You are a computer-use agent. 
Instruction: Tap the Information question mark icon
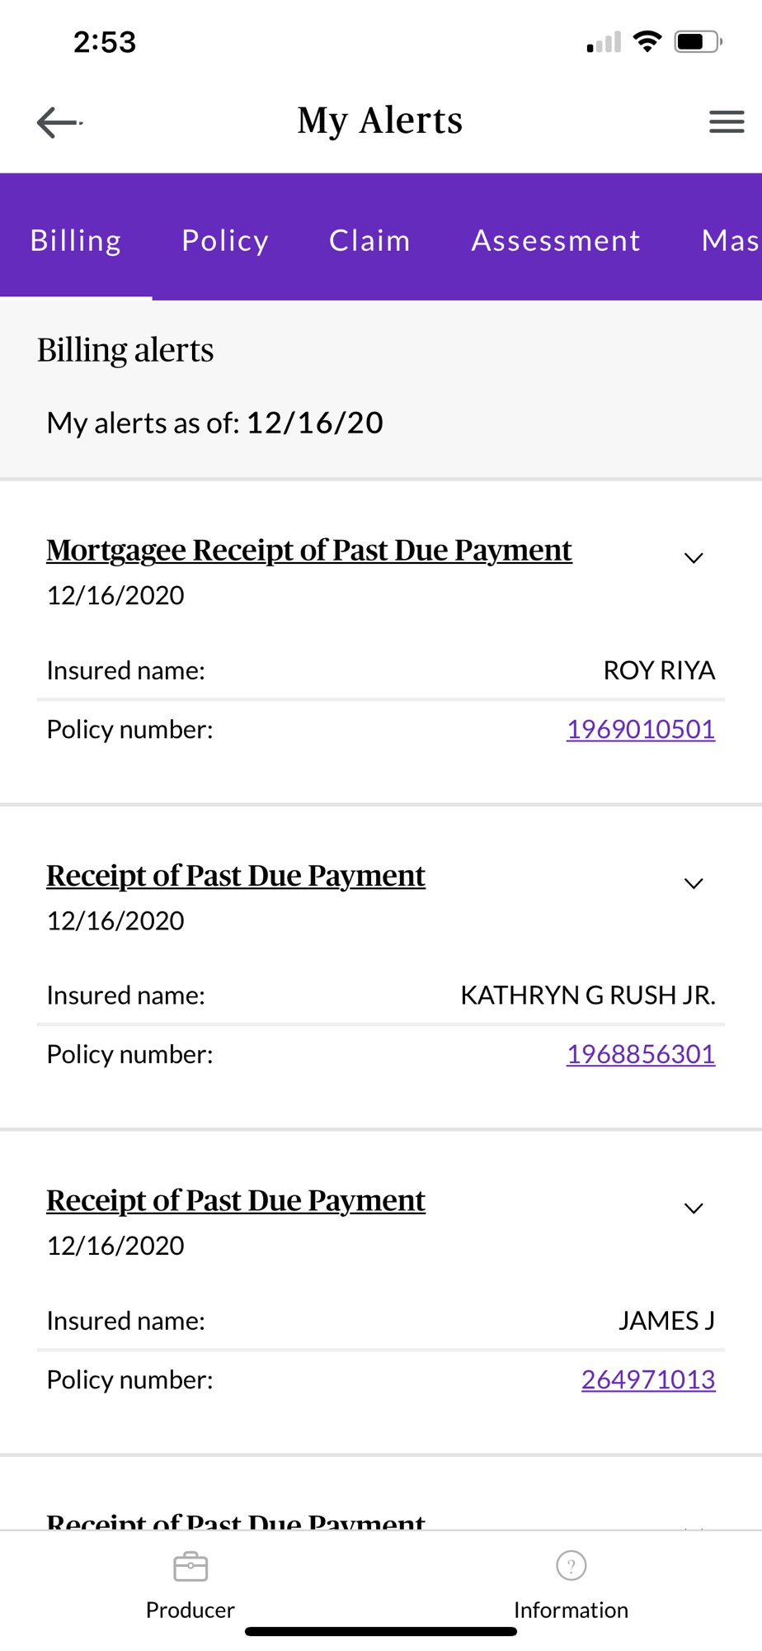(571, 1566)
